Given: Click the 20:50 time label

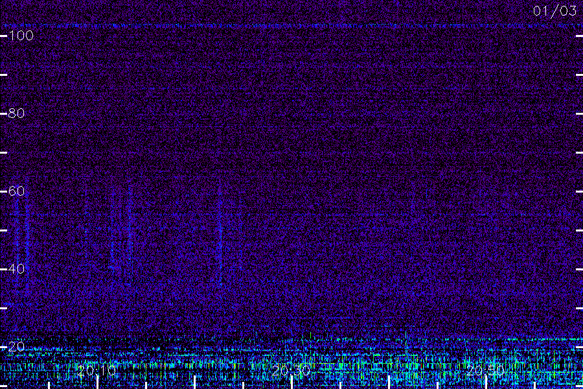Looking at the screenshot, I should pos(485,370).
